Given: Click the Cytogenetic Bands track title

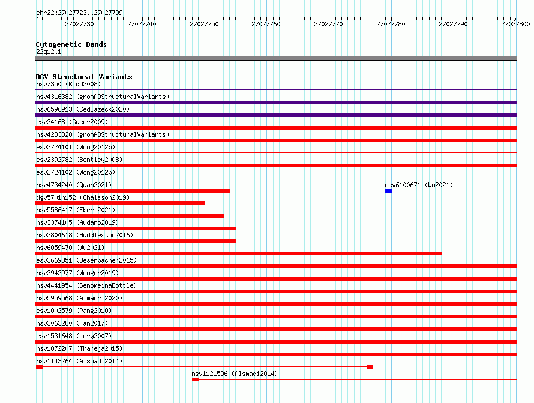Looking at the screenshot, I should [x=71, y=44].
